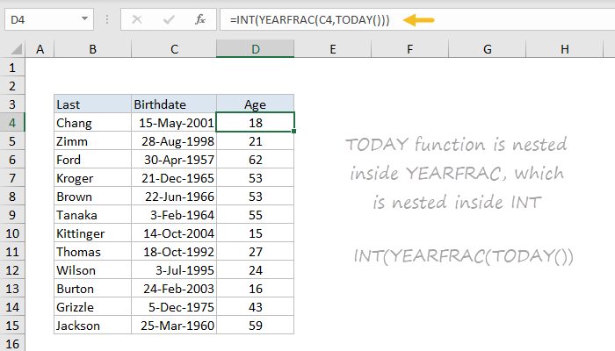Select birthdate cell 30-Apr-1957
This screenshot has width=615, height=351.
click(x=173, y=160)
